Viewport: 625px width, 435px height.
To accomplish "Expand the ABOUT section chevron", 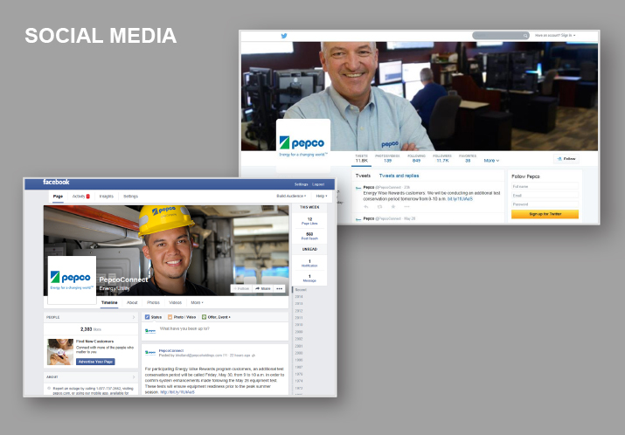I will (x=134, y=376).
